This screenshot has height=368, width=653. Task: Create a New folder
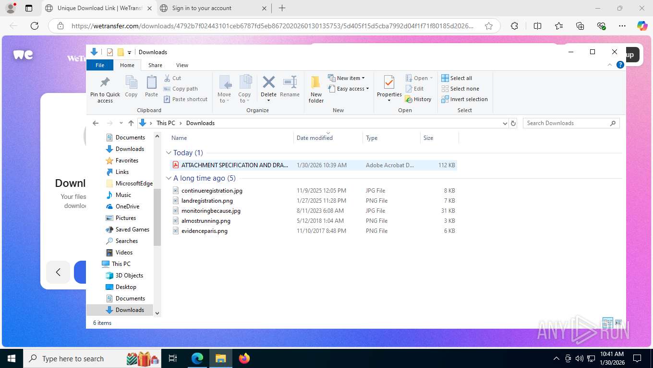pyautogui.click(x=316, y=89)
